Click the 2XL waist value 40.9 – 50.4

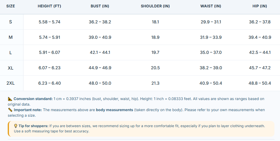point(211,83)
